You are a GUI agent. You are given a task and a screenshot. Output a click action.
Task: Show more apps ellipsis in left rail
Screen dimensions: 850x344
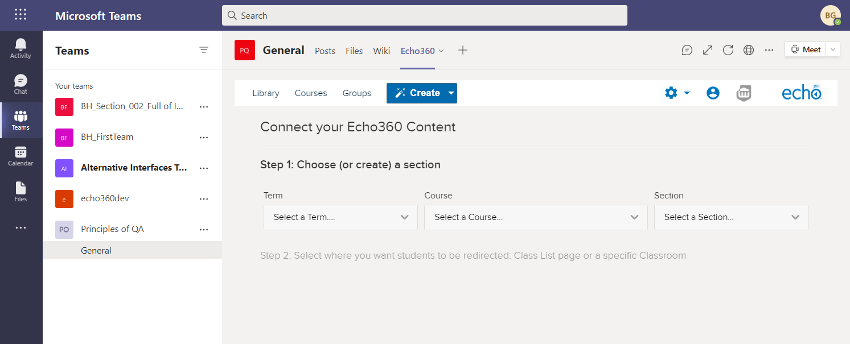click(20, 228)
